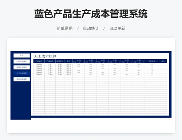The image size is (182, 140).
Task: Select the 工序4 column header
Action: coord(115,61)
